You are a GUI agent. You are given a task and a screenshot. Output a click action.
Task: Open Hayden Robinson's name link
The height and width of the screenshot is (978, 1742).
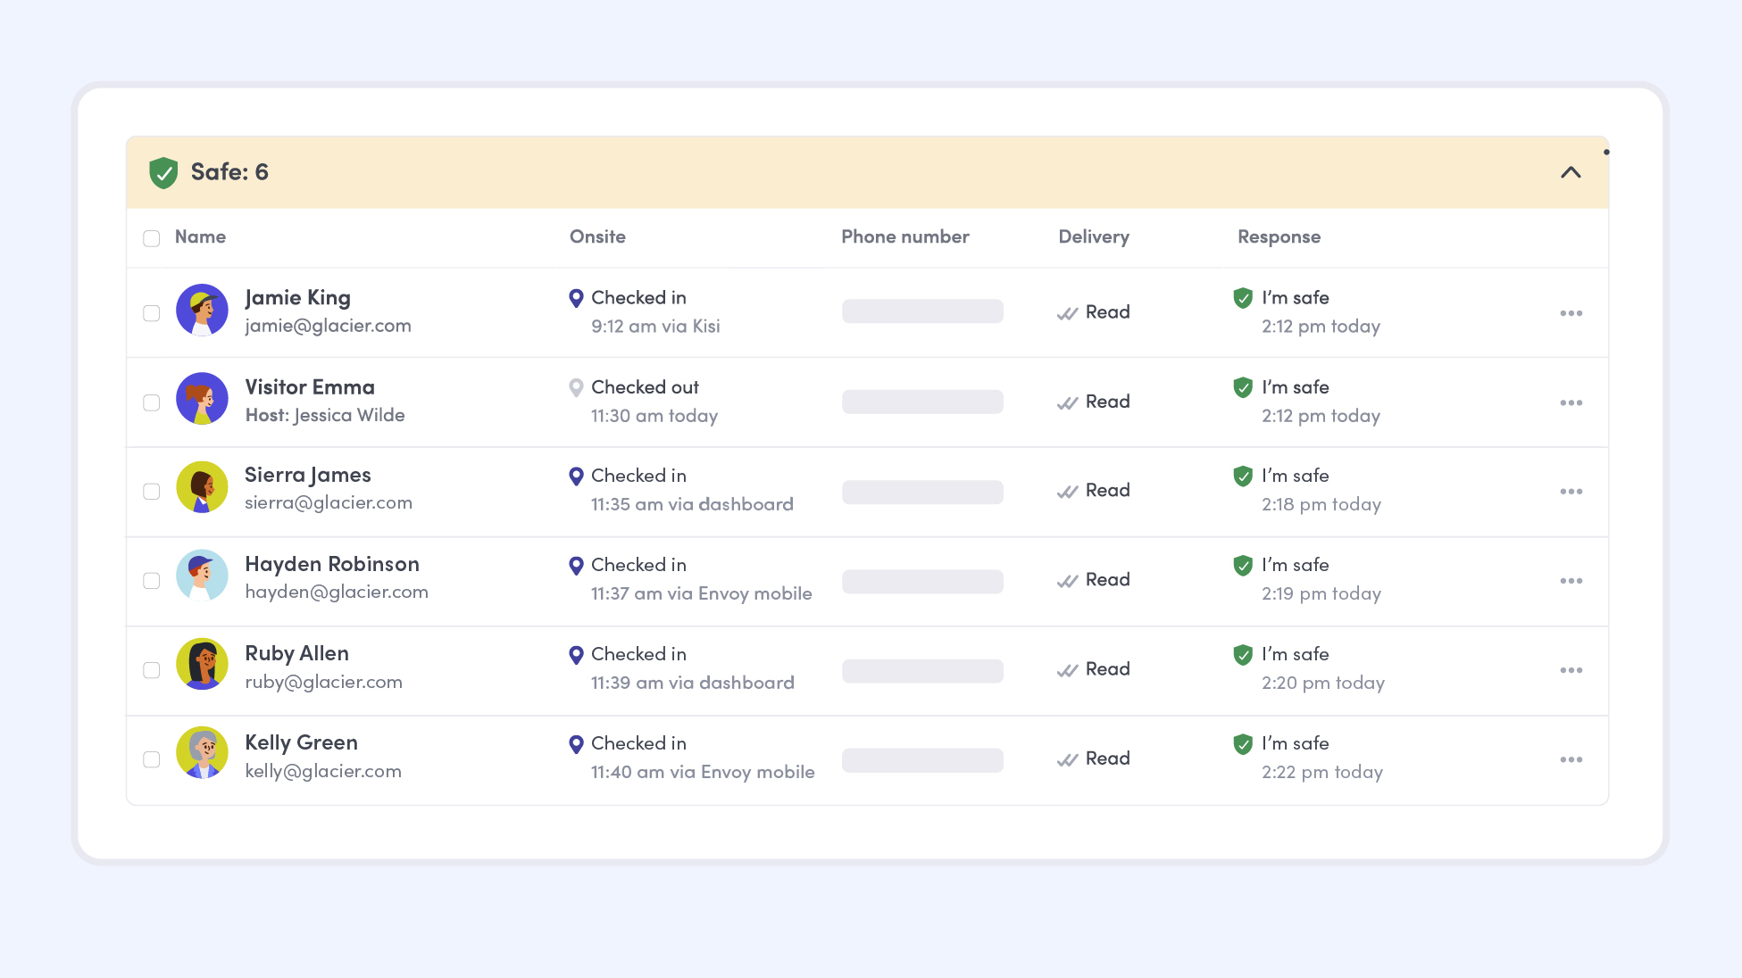pyautogui.click(x=331, y=564)
